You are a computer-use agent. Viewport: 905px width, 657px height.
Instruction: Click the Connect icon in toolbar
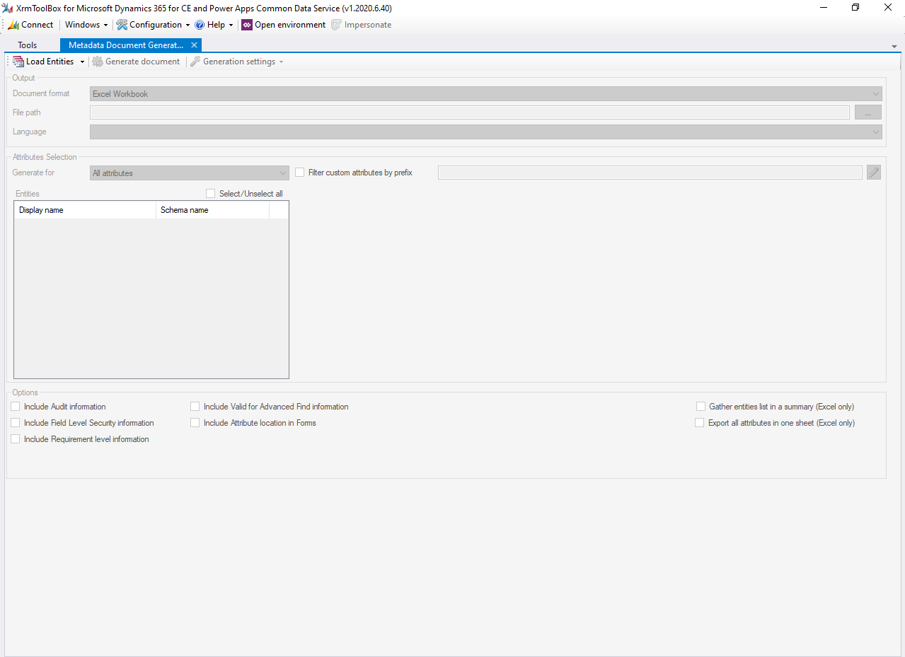(x=13, y=25)
